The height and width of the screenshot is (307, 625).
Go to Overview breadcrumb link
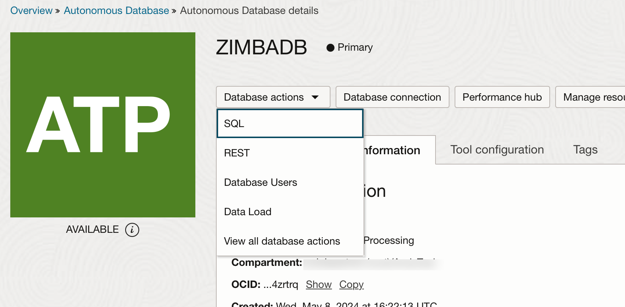coord(31,11)
